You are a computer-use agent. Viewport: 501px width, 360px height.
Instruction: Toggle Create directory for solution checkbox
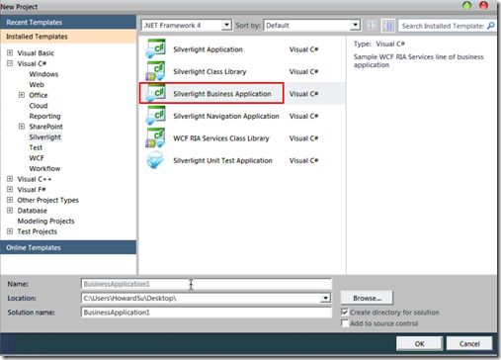pyautogui.click(x=345, y=312)
